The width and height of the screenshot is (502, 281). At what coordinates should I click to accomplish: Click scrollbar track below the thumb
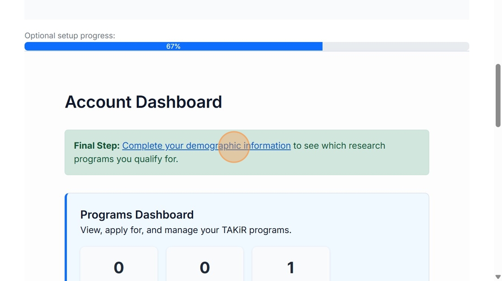point(498,202)
